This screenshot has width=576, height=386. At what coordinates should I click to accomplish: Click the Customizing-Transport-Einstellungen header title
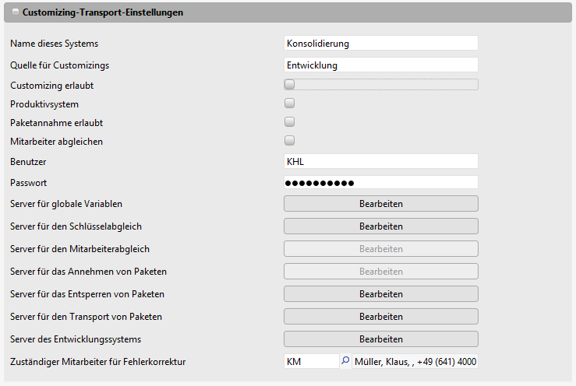[103, 12]
